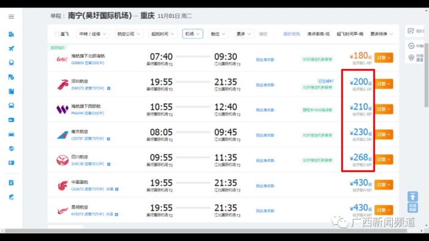Click the 当日低价 daily low price tag
The width and height of the screenshot is (429, 241).
coord(58,48)
